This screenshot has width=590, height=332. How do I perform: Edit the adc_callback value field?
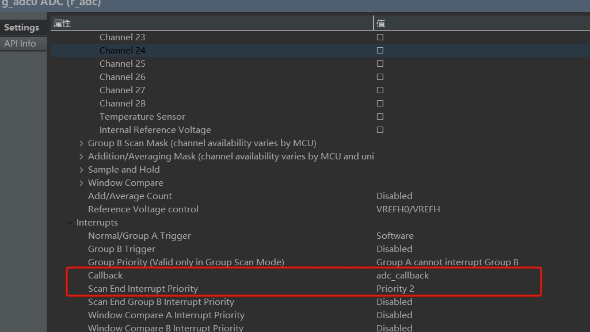(403, 276)
